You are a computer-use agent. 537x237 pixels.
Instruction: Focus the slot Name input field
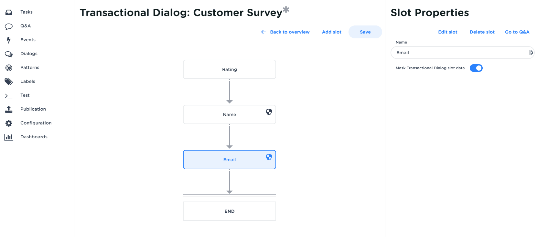pos(459,53)
